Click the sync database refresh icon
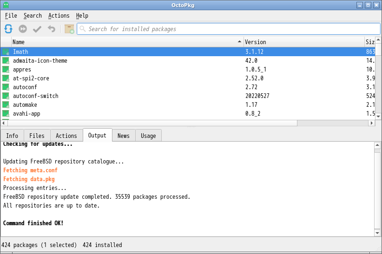Viewport: 382px width, 254px height. pyautogui.click(x=8, y=29)
